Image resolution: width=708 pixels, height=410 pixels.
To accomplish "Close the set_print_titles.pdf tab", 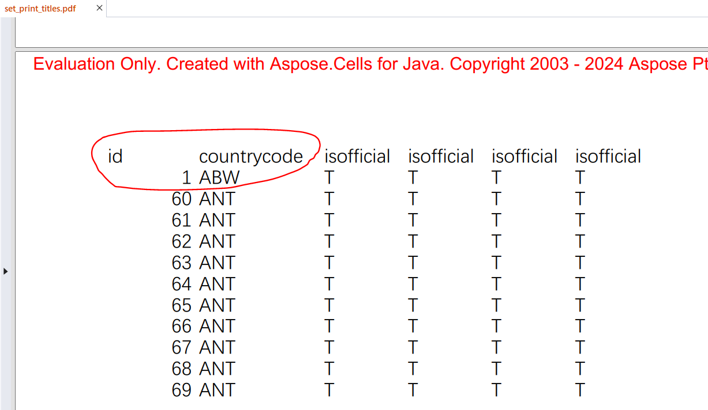I will click(99, 9).
